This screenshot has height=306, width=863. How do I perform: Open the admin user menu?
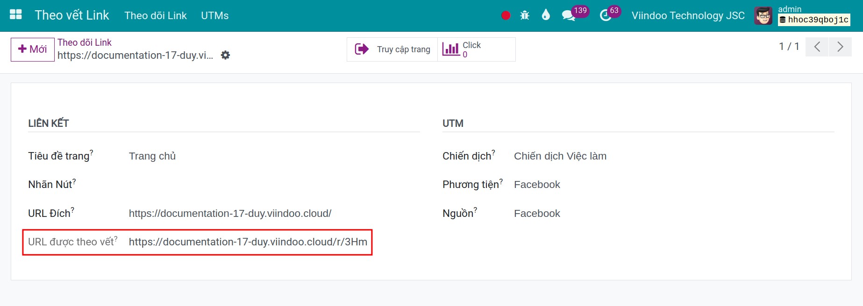pos(803,15)
